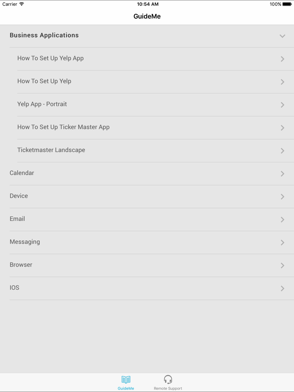Image resolution: width=294 pixels, height=392 pixels.
Task: Click the Remote Support tab label
Action: click(x=168, y=388)
